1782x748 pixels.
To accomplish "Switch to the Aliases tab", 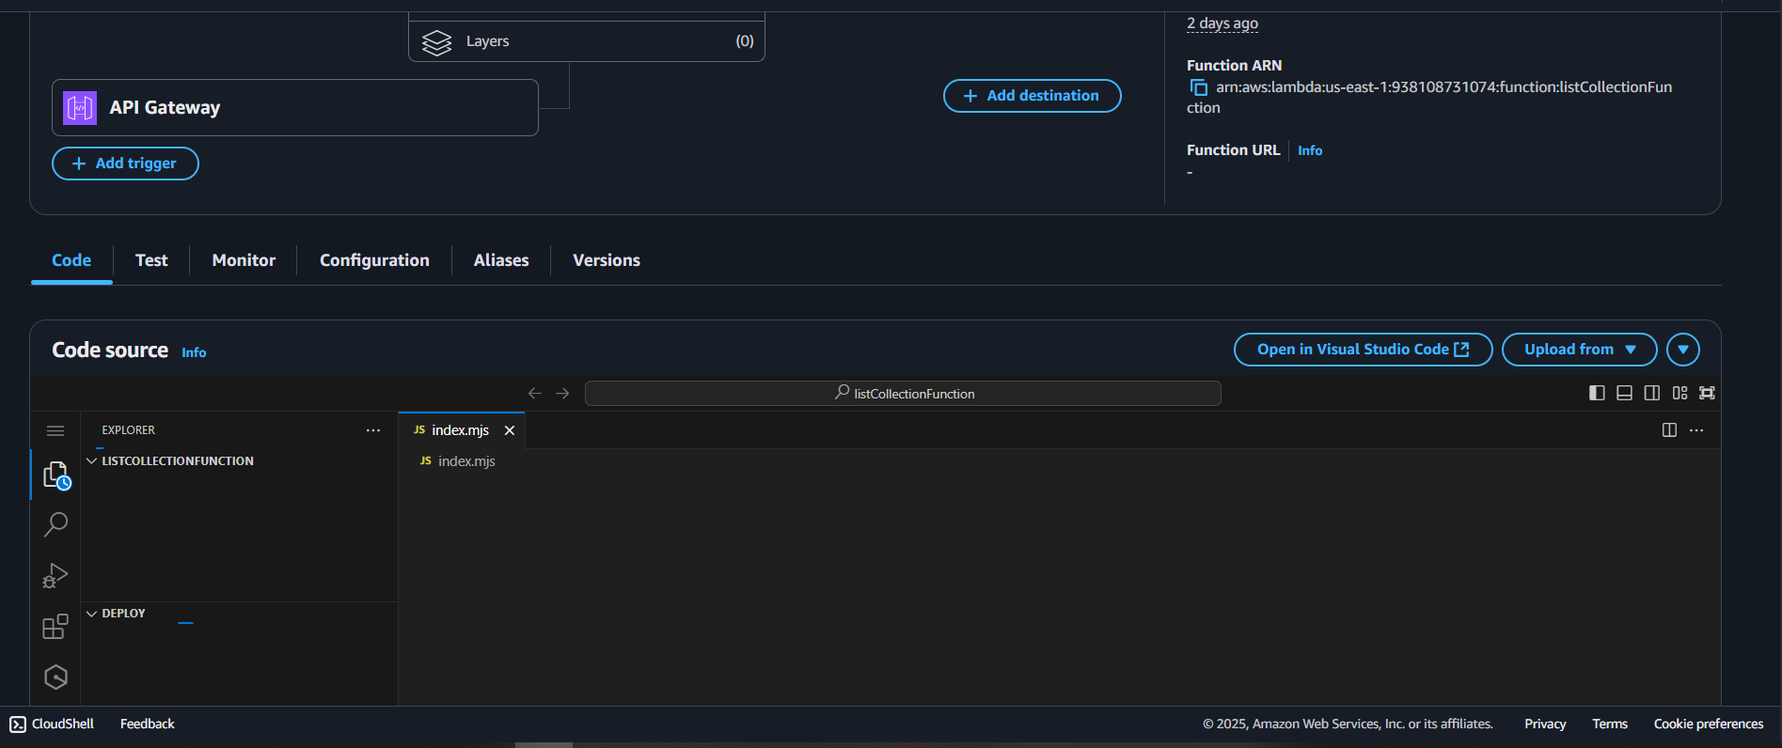I will point(501,260).
